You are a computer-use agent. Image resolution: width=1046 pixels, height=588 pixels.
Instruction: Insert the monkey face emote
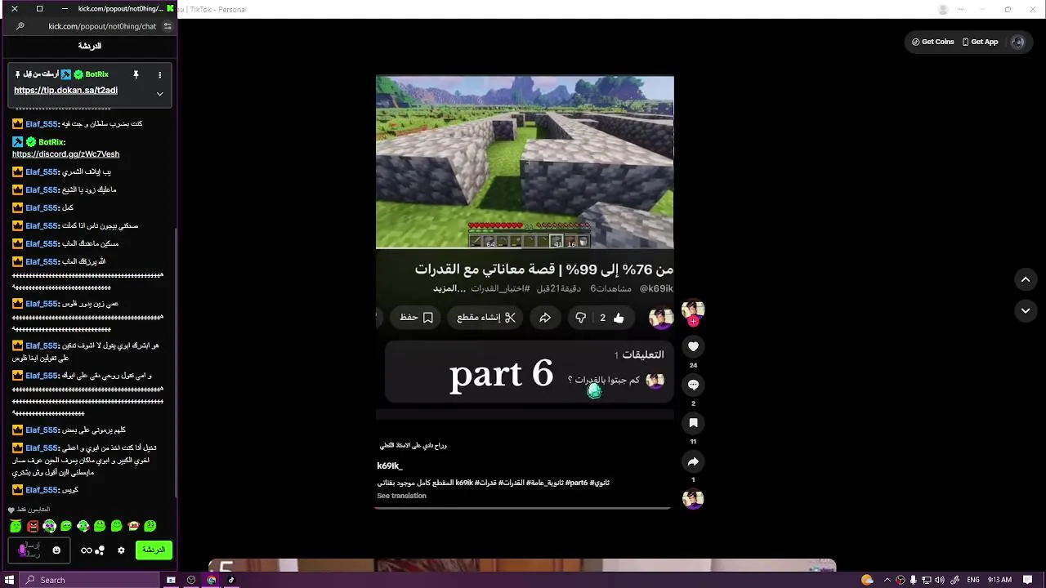pyautogui.click(x=133, y=527)
